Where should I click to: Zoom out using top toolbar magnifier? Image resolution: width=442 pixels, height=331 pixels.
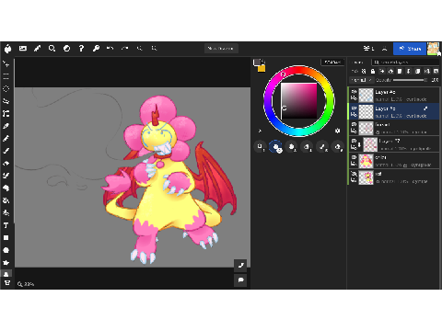click(x=140, y=48)
